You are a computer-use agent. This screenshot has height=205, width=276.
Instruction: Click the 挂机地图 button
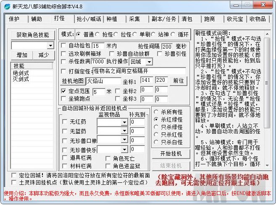point(73,81)
